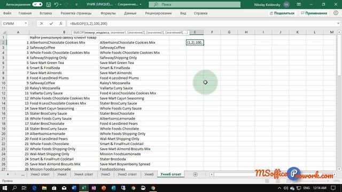Open the file name save-status dropdown
The image size is (342, 192).
tap(141, 4)
